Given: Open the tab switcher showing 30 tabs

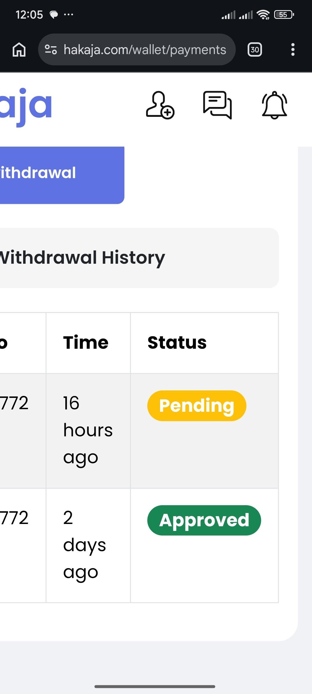Looking at the screenshot, I should 255,50.
